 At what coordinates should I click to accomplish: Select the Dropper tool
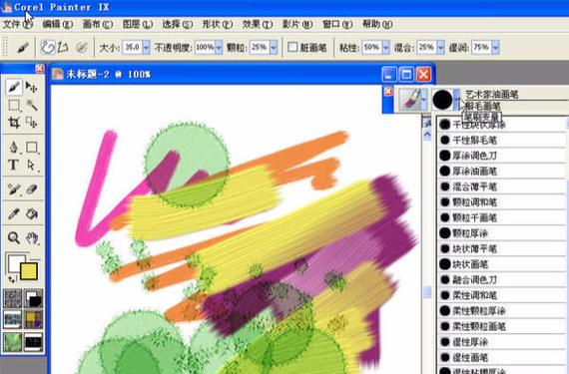(x=13, y=213)
